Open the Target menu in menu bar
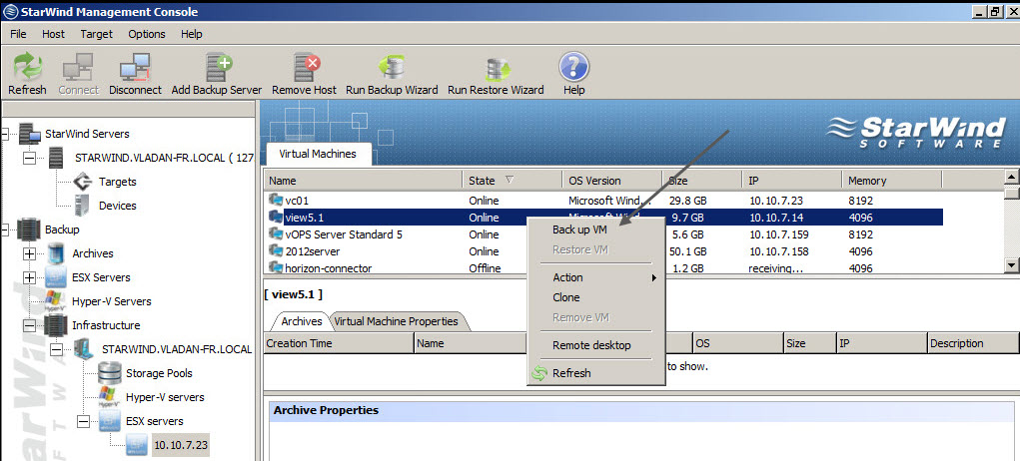Image resolution: width=1020 pixels, height=461 pixels. [96, 34]
